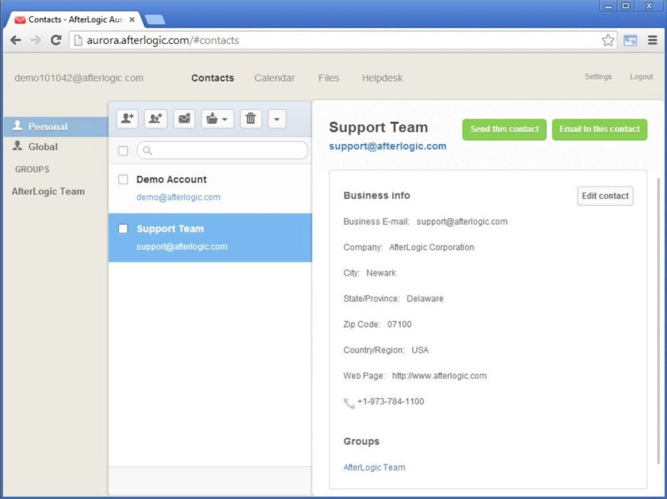Click the address bar URL

click(163, 40)
